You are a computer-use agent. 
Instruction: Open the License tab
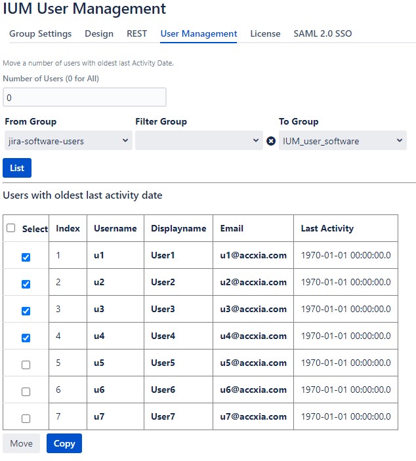pos(265,33)
